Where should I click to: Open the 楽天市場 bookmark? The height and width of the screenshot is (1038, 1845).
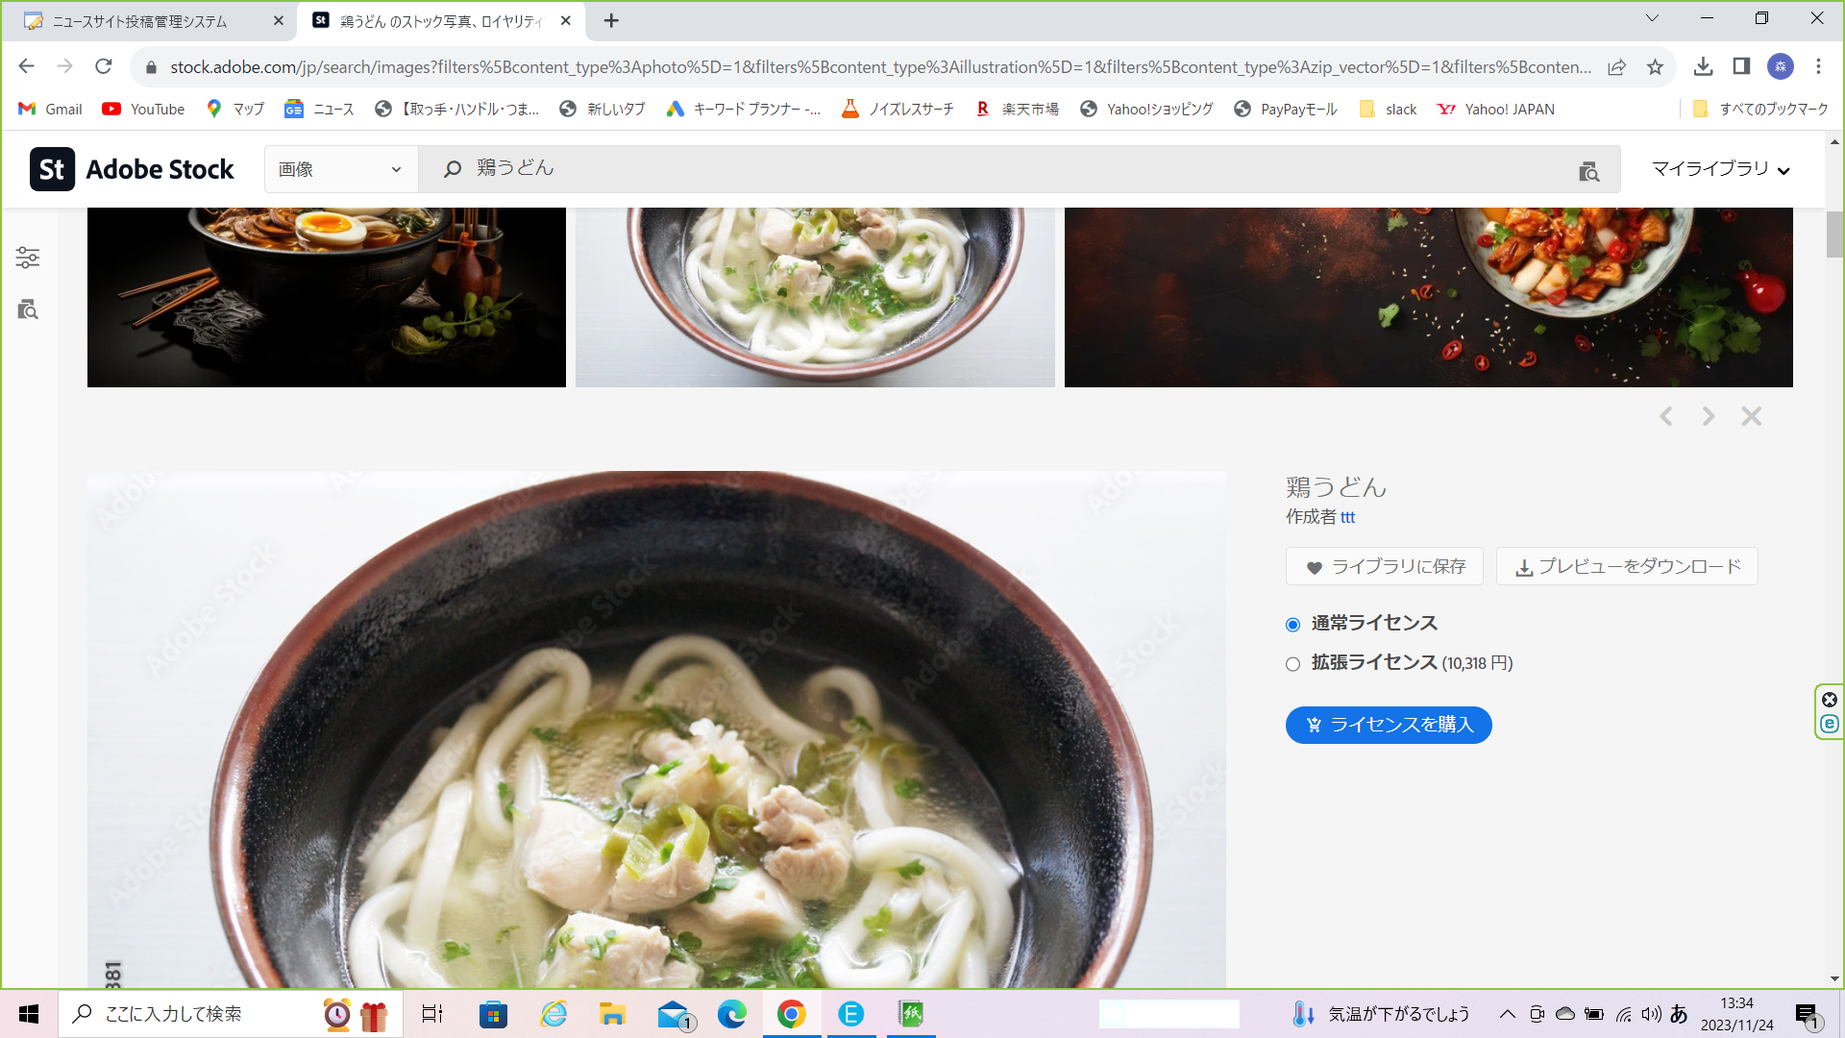pos(1017,109)
